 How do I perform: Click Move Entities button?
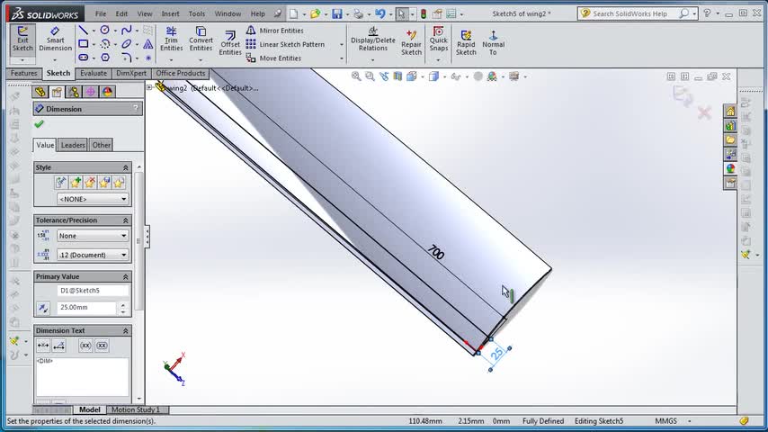coord(273,58)
